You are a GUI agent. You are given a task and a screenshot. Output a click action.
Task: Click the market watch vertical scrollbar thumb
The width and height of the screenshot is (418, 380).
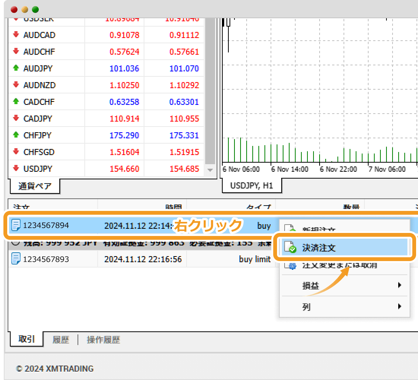(x=210, y=91)
